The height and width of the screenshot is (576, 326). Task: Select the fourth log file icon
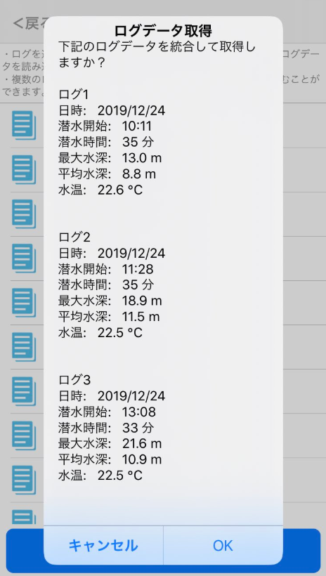[24, 258]
